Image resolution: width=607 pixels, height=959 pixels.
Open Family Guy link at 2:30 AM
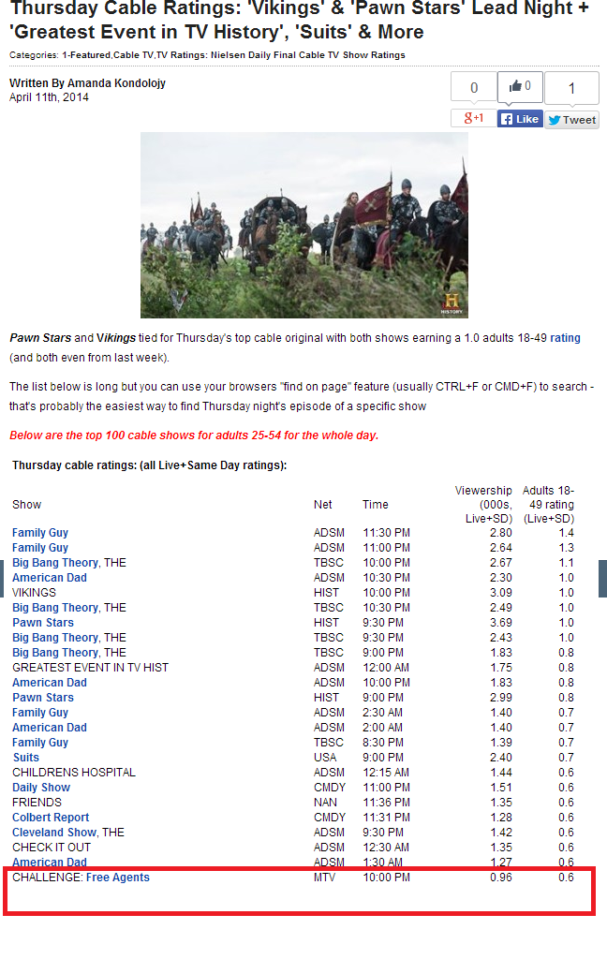point(40,713)
